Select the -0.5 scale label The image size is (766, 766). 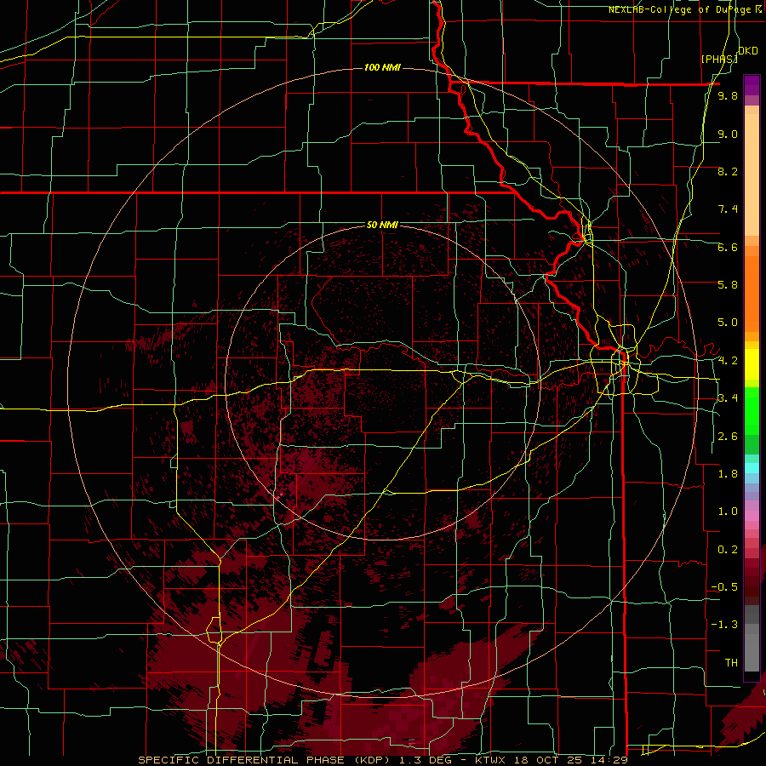pyautogui.click(x=724, y=586)
